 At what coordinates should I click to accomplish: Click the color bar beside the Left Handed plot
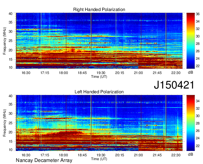(x=190, y=123)
